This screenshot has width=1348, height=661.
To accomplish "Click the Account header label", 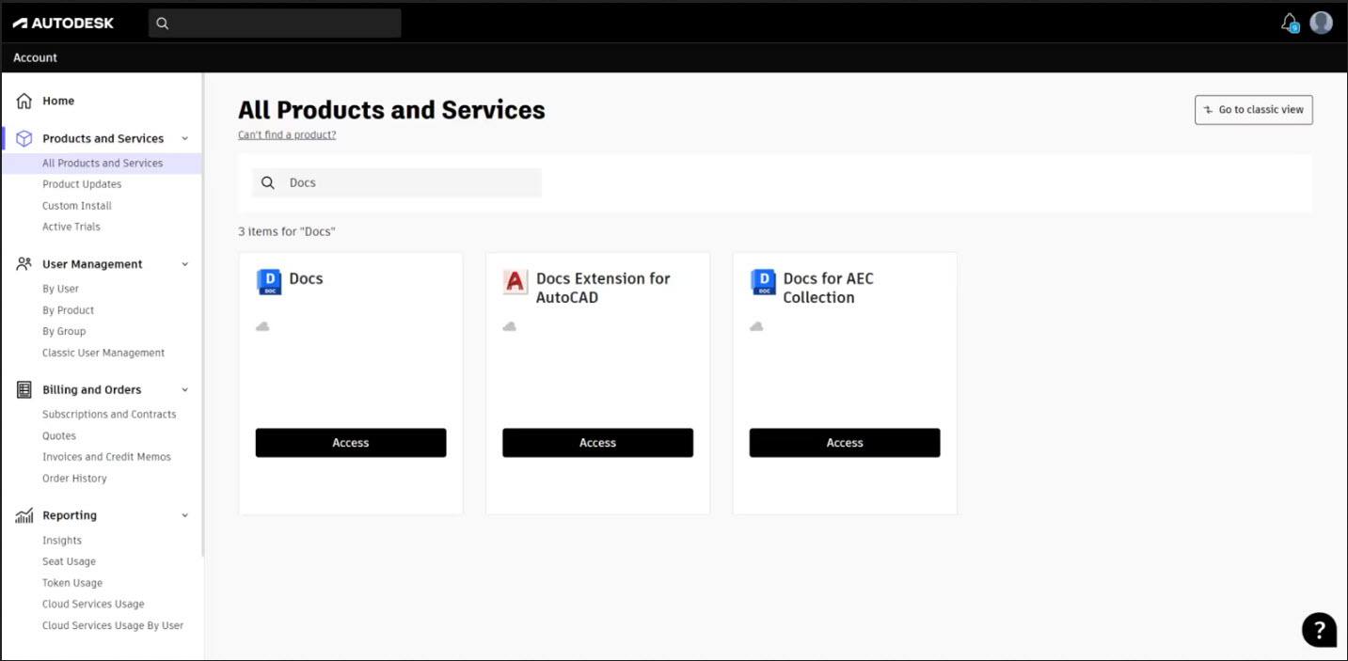I will click(x=35, y=58).
